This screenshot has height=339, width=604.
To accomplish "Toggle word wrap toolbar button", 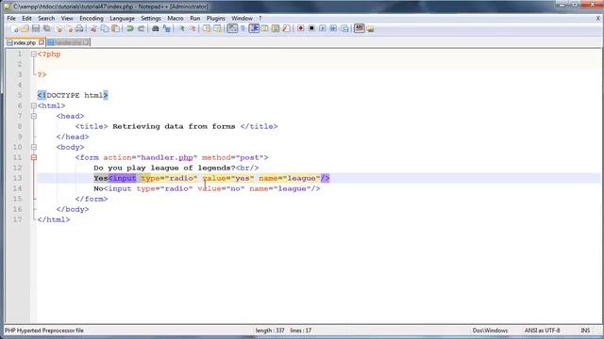I will click(x=232, y=28).
